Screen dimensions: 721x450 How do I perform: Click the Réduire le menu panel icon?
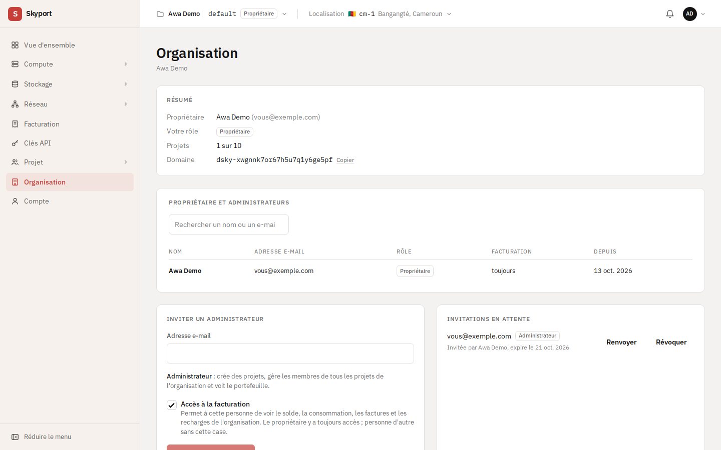(15, 437)
